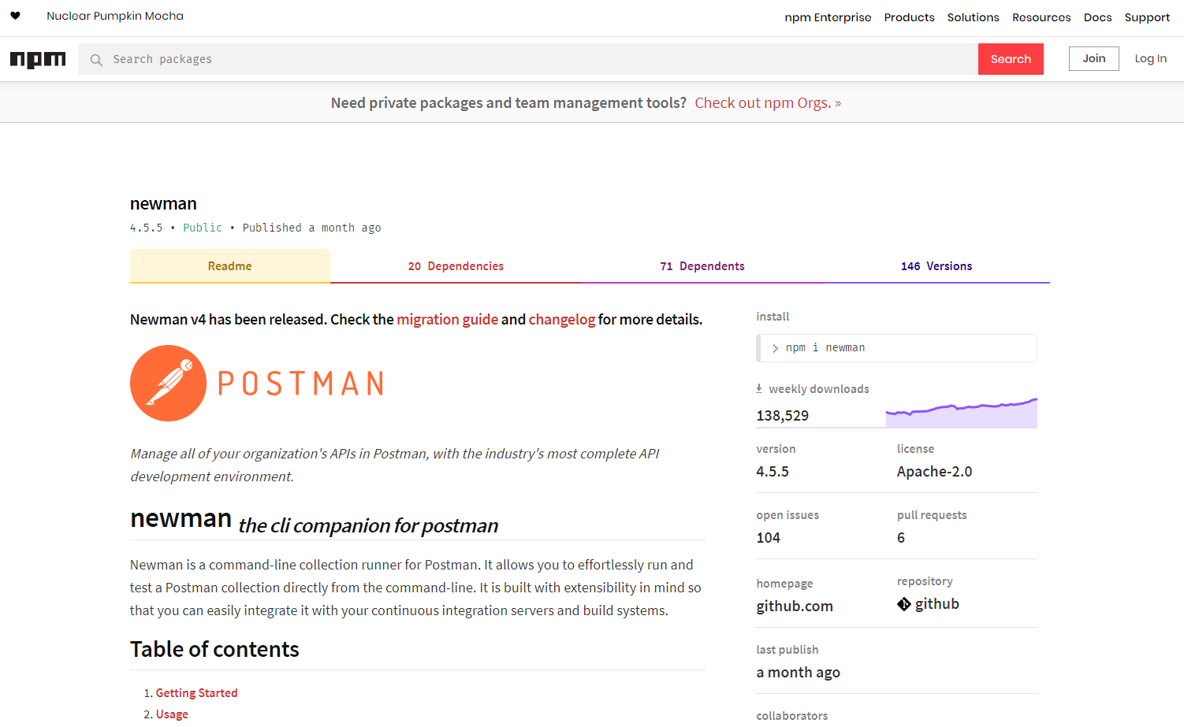Open the npm logo home link

[38, 60]
